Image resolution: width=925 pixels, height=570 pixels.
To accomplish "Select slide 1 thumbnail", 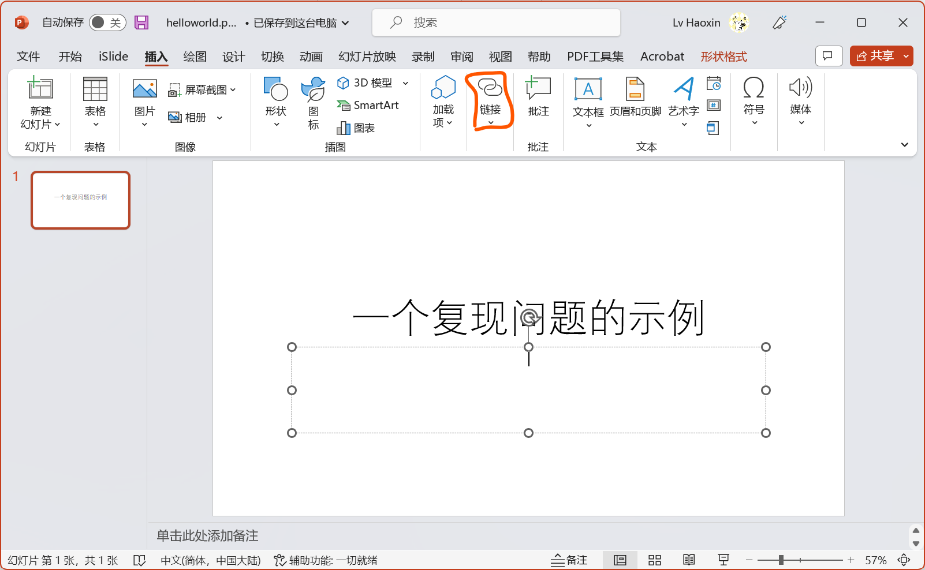I will [80, 200].
